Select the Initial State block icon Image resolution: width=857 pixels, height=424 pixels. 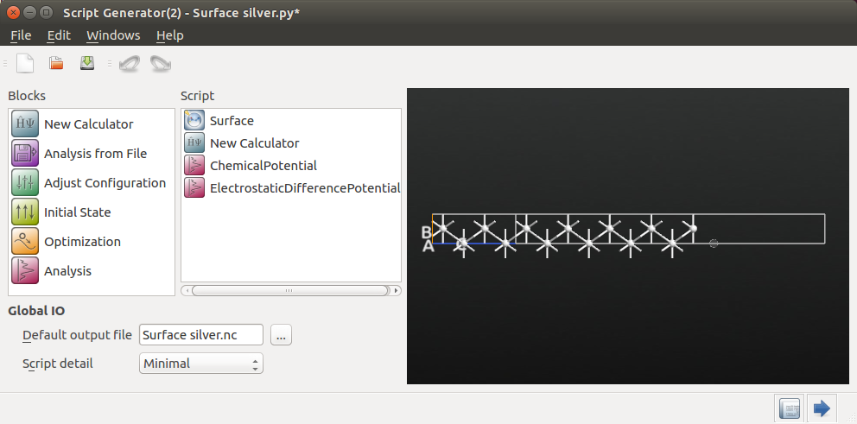click(25, 212)
